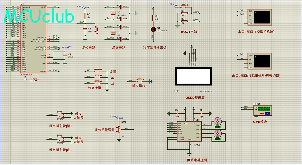Click the STM32F103C8 main chip U1

click(34, 39)
